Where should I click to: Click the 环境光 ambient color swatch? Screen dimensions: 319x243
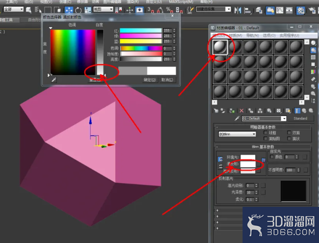pos(248,157)
